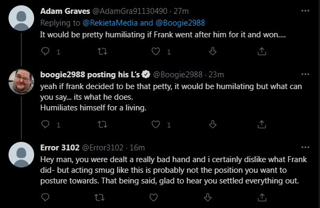The image size is (320, 208).
Task: Open more options for boogie2988's tweet
Action: (305, 74)
